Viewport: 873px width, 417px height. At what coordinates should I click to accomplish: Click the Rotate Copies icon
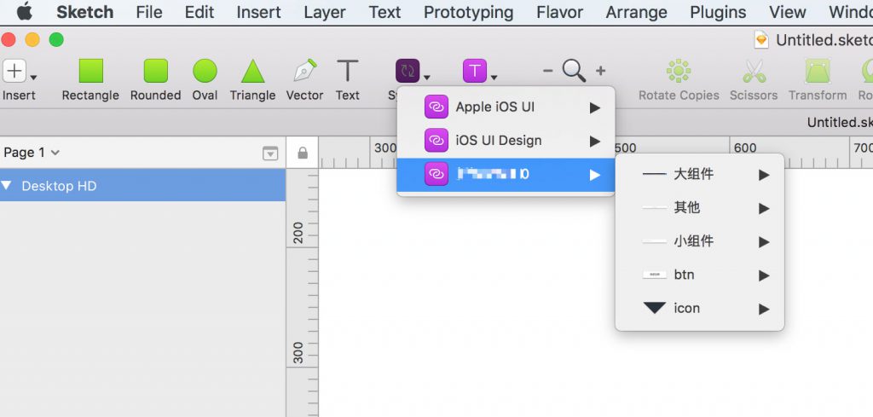tap(679, 72)
